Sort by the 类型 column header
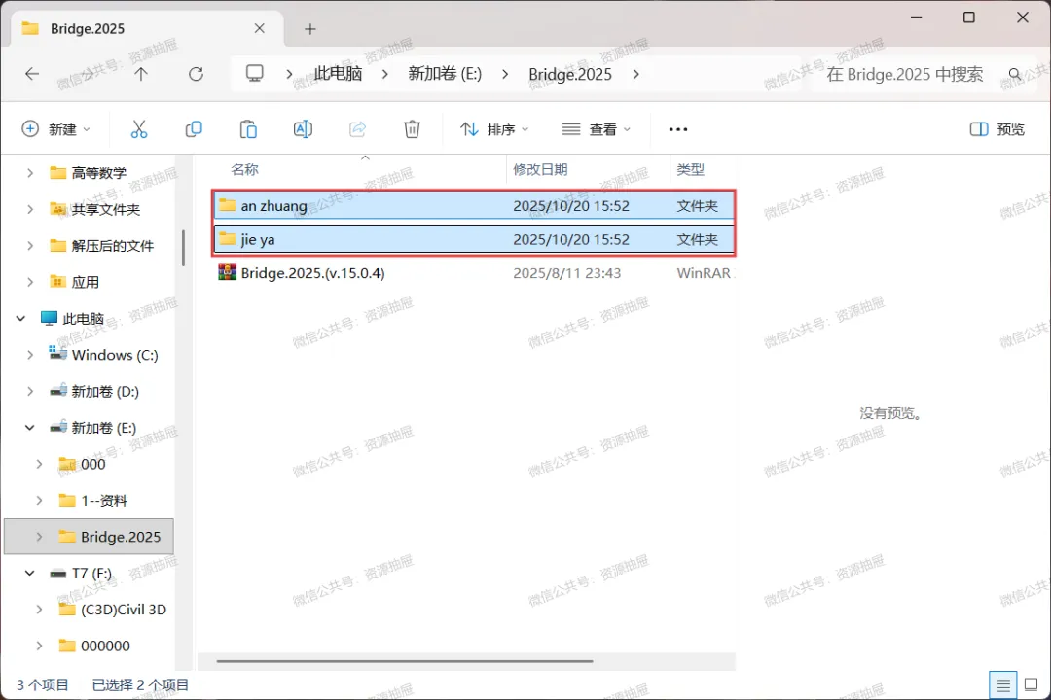This screenshot has width=1051, height=700. click(690, 169)
